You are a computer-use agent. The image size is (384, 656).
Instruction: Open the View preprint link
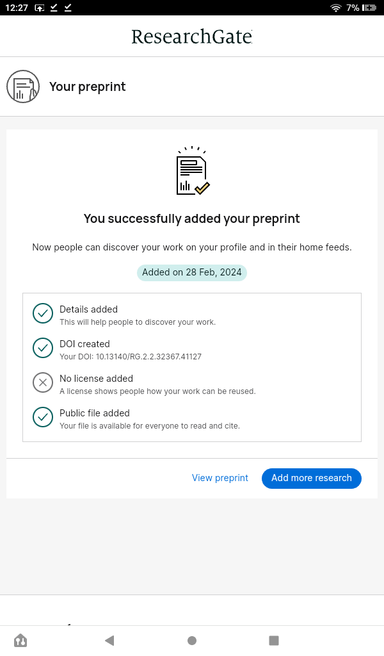(220, 478)
